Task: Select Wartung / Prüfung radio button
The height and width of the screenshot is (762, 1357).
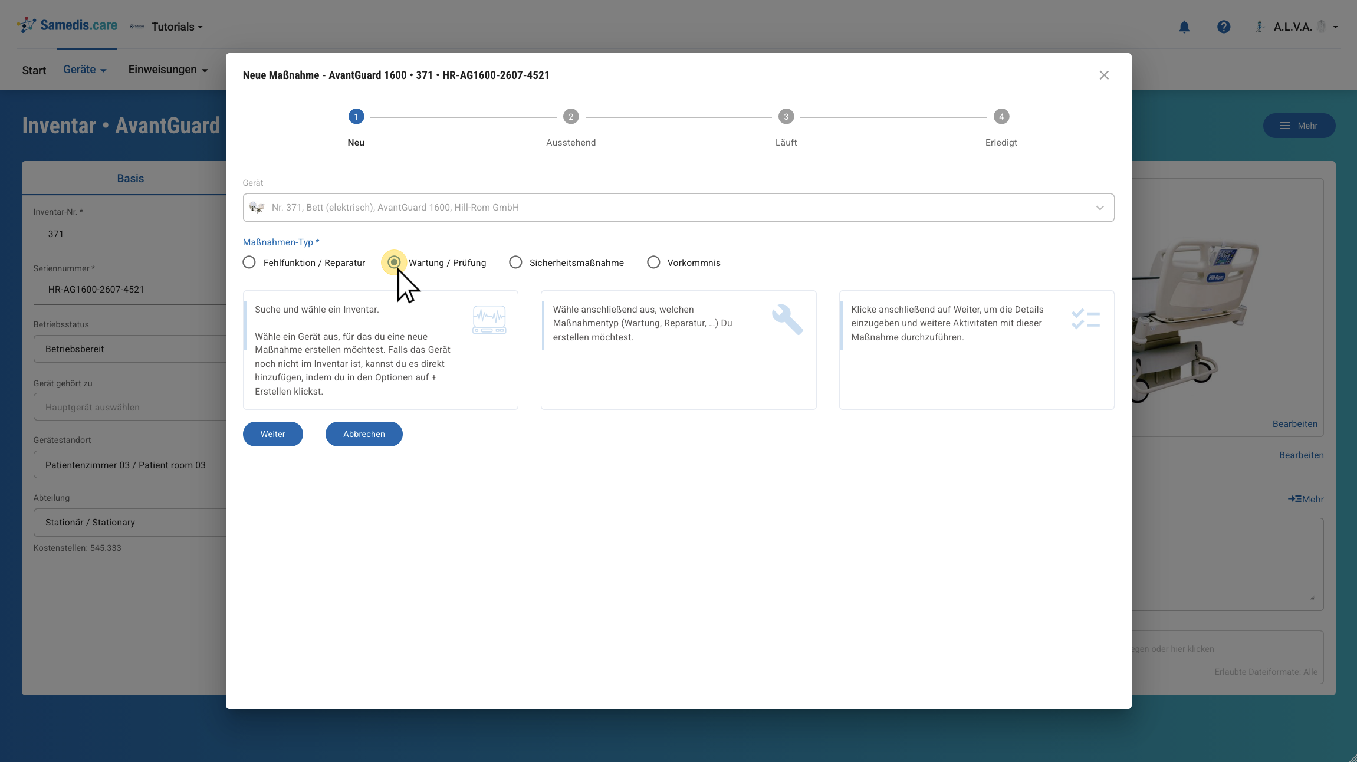Action: click(394, 262)
